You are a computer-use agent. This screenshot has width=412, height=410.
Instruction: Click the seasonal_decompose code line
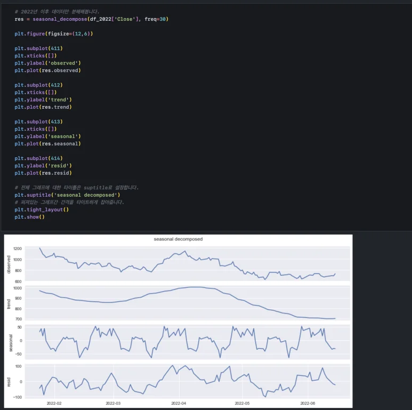[x=92, y=19]
